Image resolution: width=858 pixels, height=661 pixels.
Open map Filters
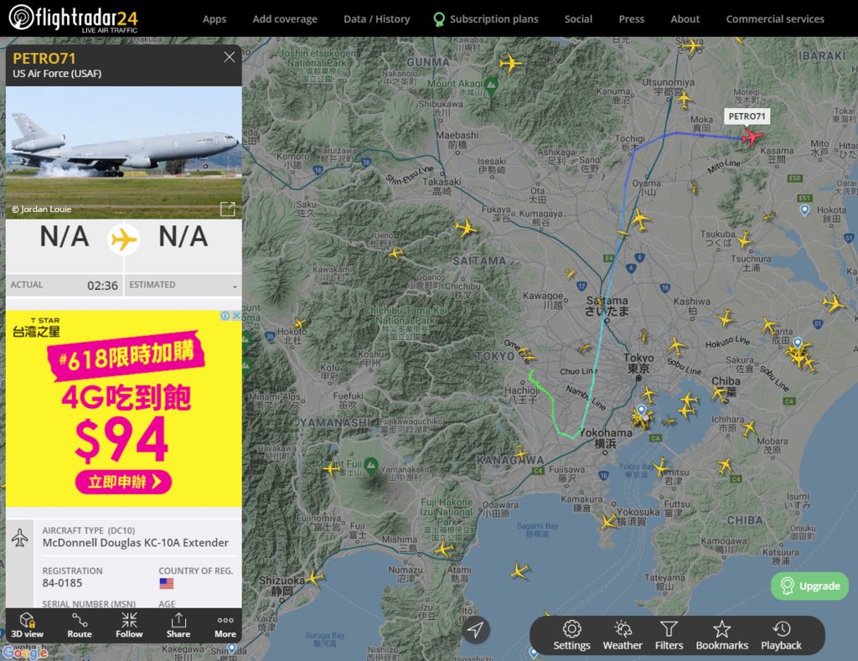669,635
